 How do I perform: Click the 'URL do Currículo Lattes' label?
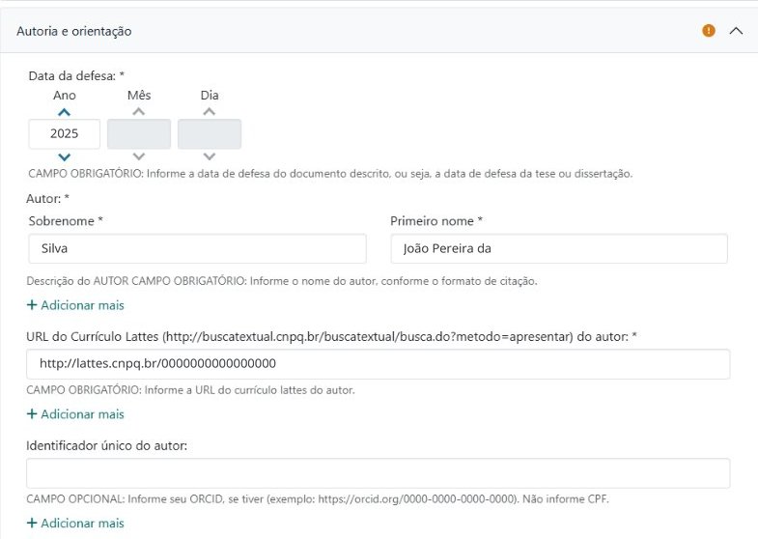coord(331,336)
